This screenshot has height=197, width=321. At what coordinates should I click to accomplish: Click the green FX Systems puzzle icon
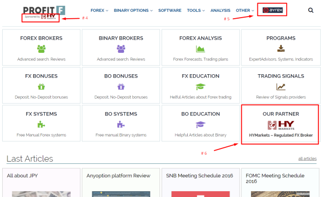41,124
